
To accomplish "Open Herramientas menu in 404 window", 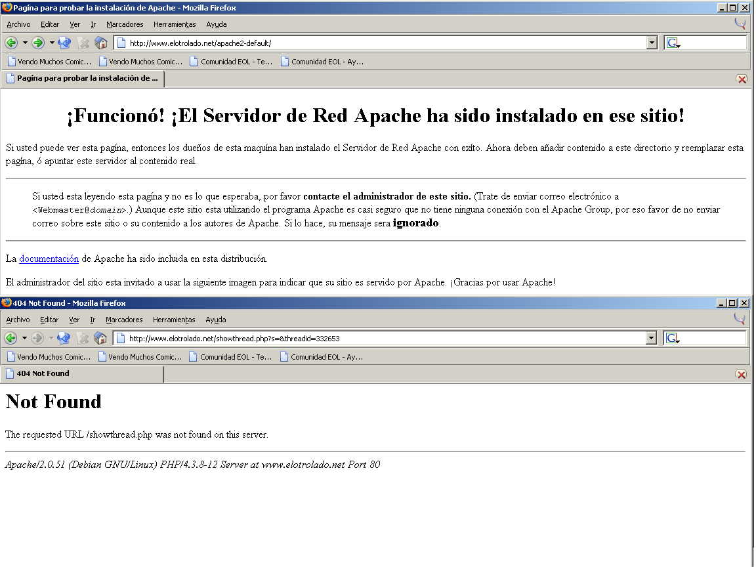I will [x=174, y=319].
